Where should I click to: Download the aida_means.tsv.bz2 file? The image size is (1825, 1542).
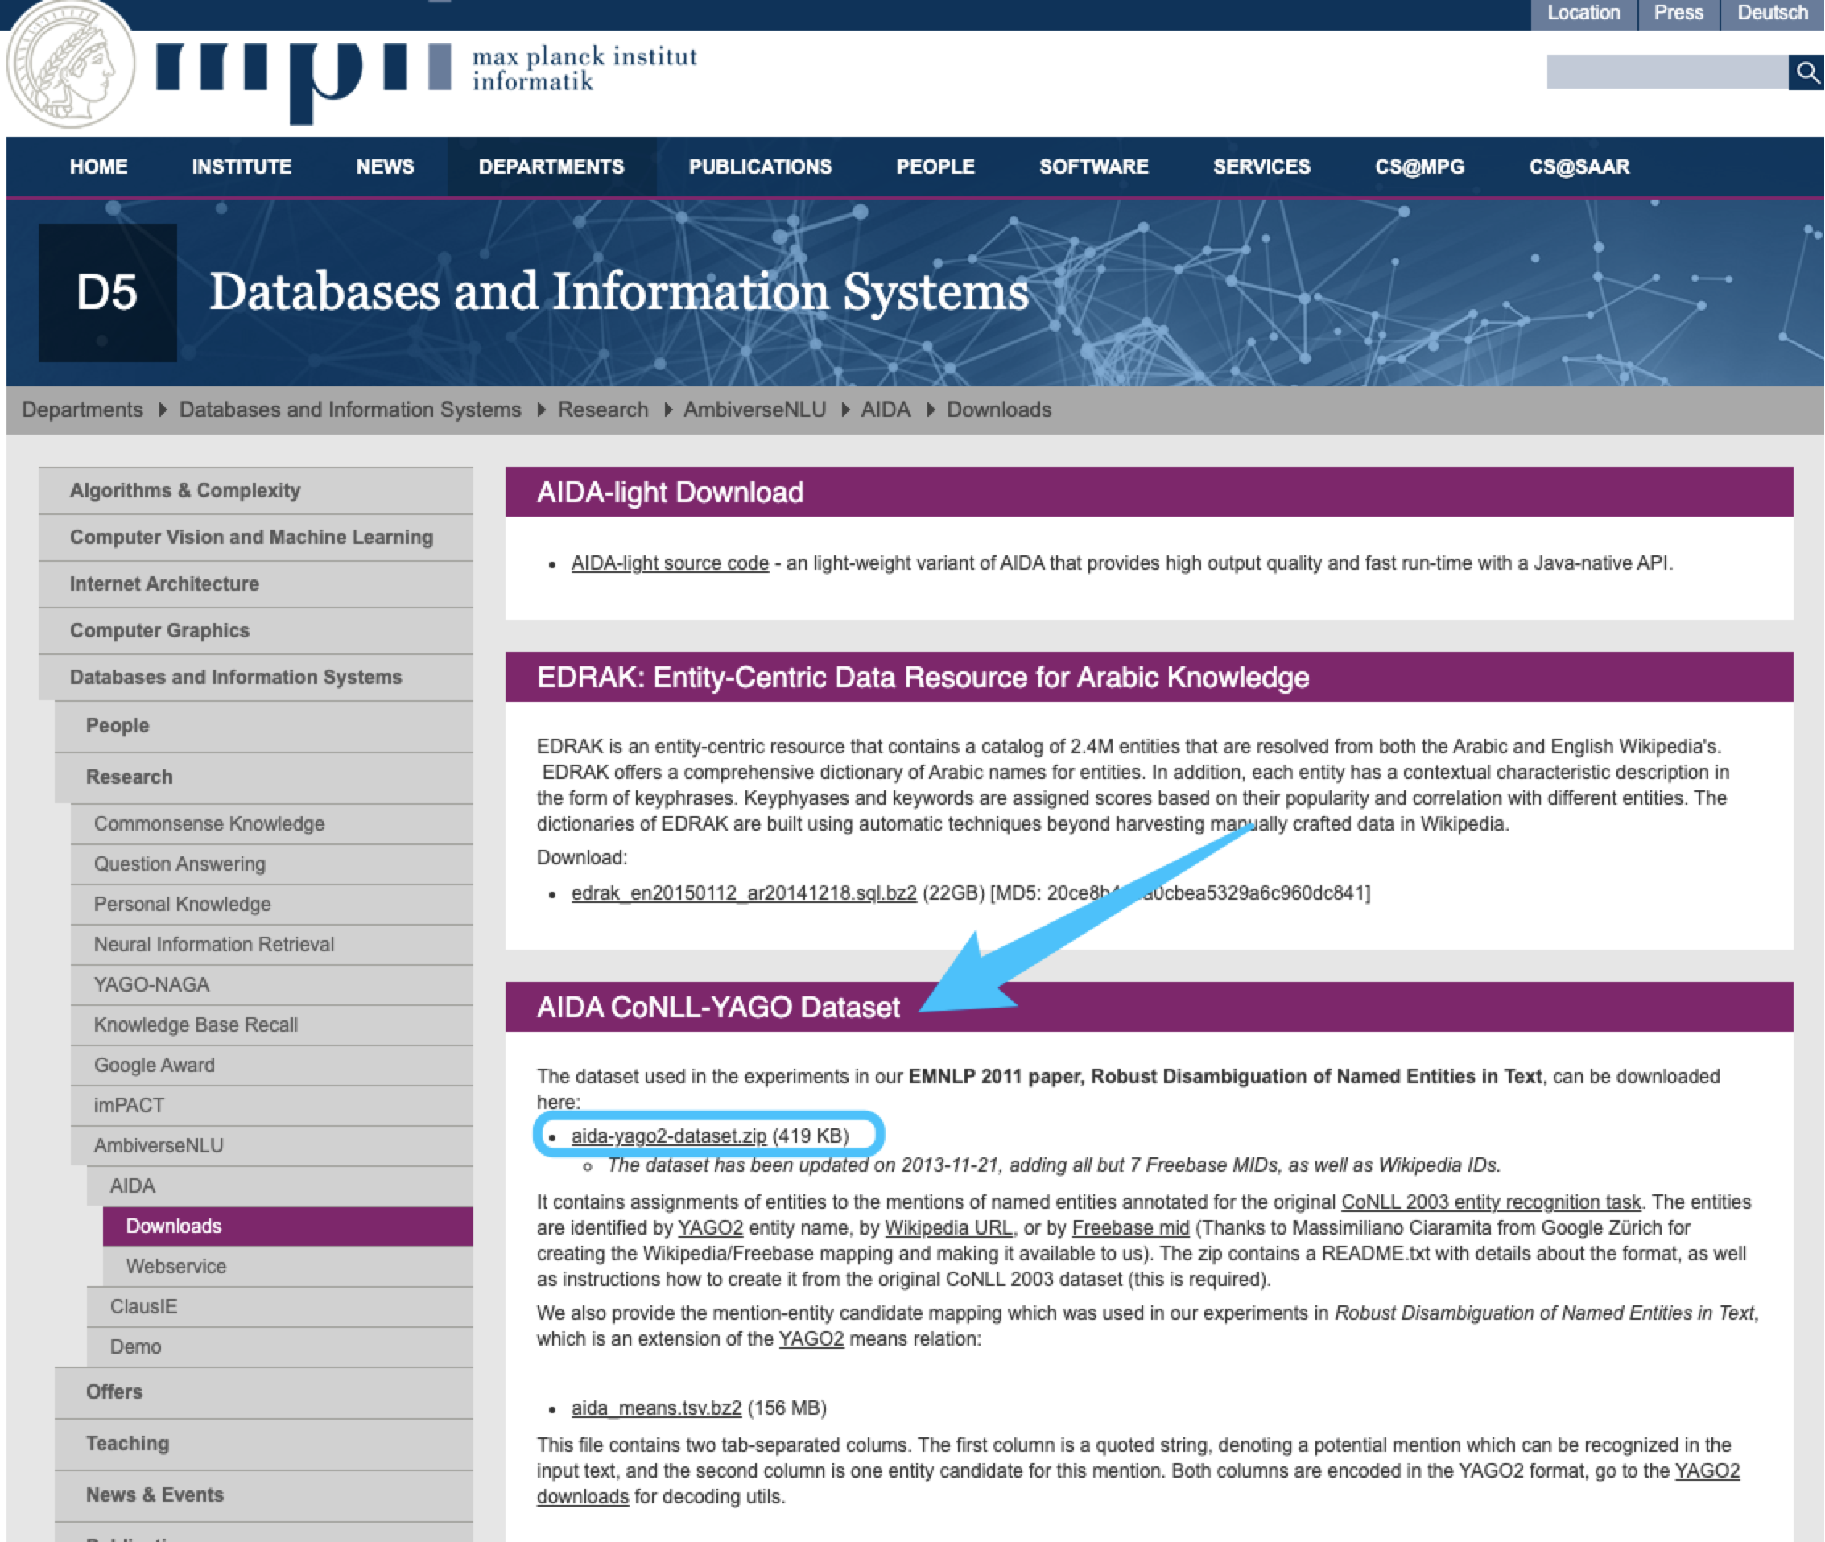(x=656, y=1408)
